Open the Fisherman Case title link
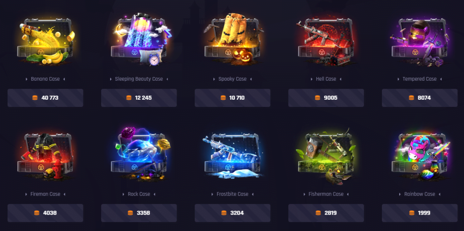Screen dimensions: 464x231 (x=326, y=194)
